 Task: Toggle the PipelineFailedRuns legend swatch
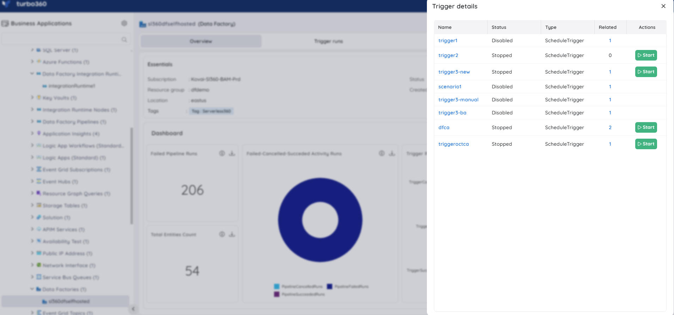[x=330, y=286]
